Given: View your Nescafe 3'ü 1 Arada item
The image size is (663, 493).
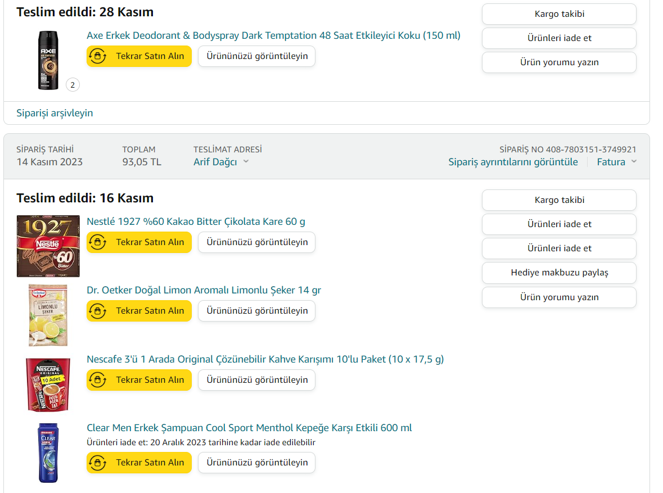Looking at the screenshot, I should [x=256, y=380].
